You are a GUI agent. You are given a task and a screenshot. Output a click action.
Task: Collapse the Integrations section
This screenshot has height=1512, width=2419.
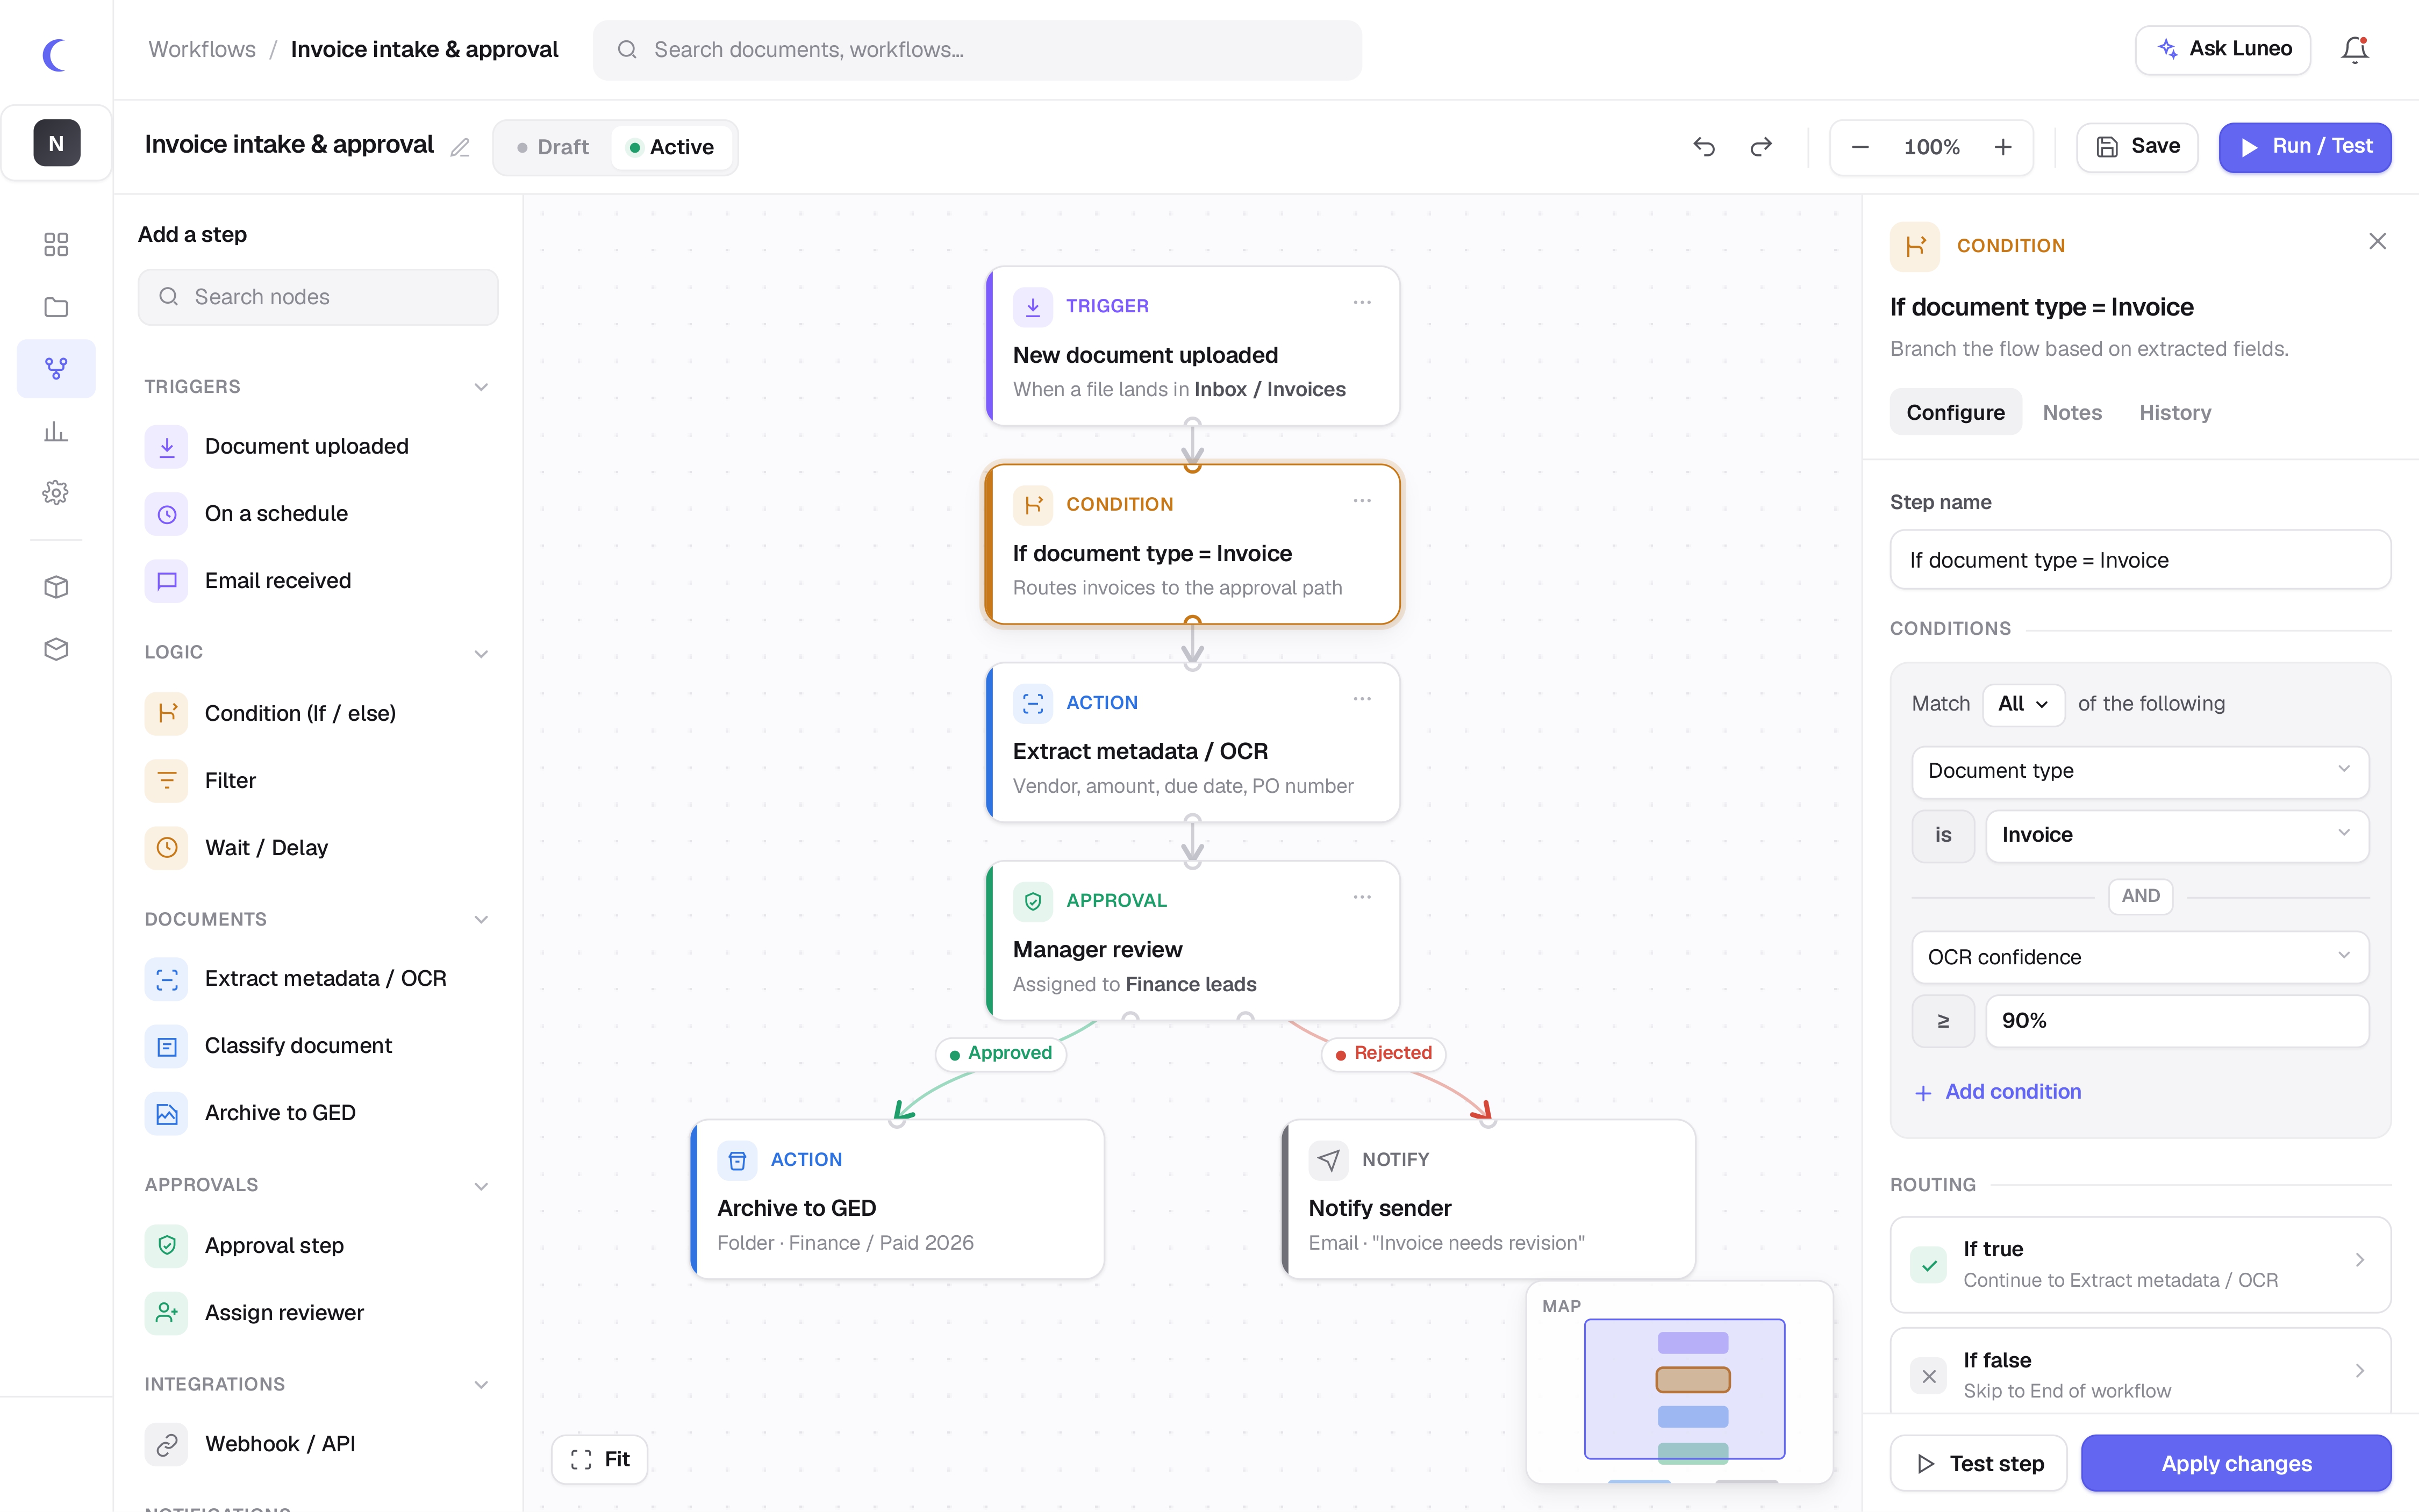(x=481, y=1385)
